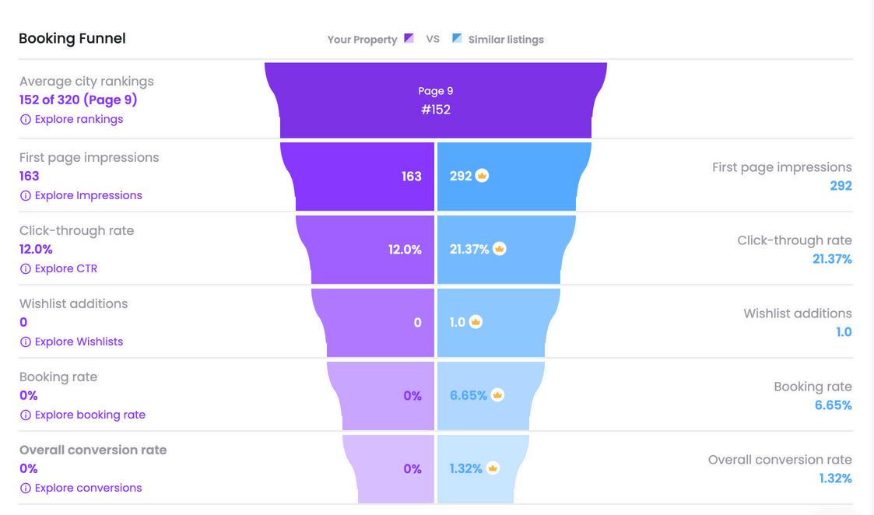This screenshot has height=515, width=874.
Task: Click the info icon beside Explore Impressions
Action: coord(26,196)
